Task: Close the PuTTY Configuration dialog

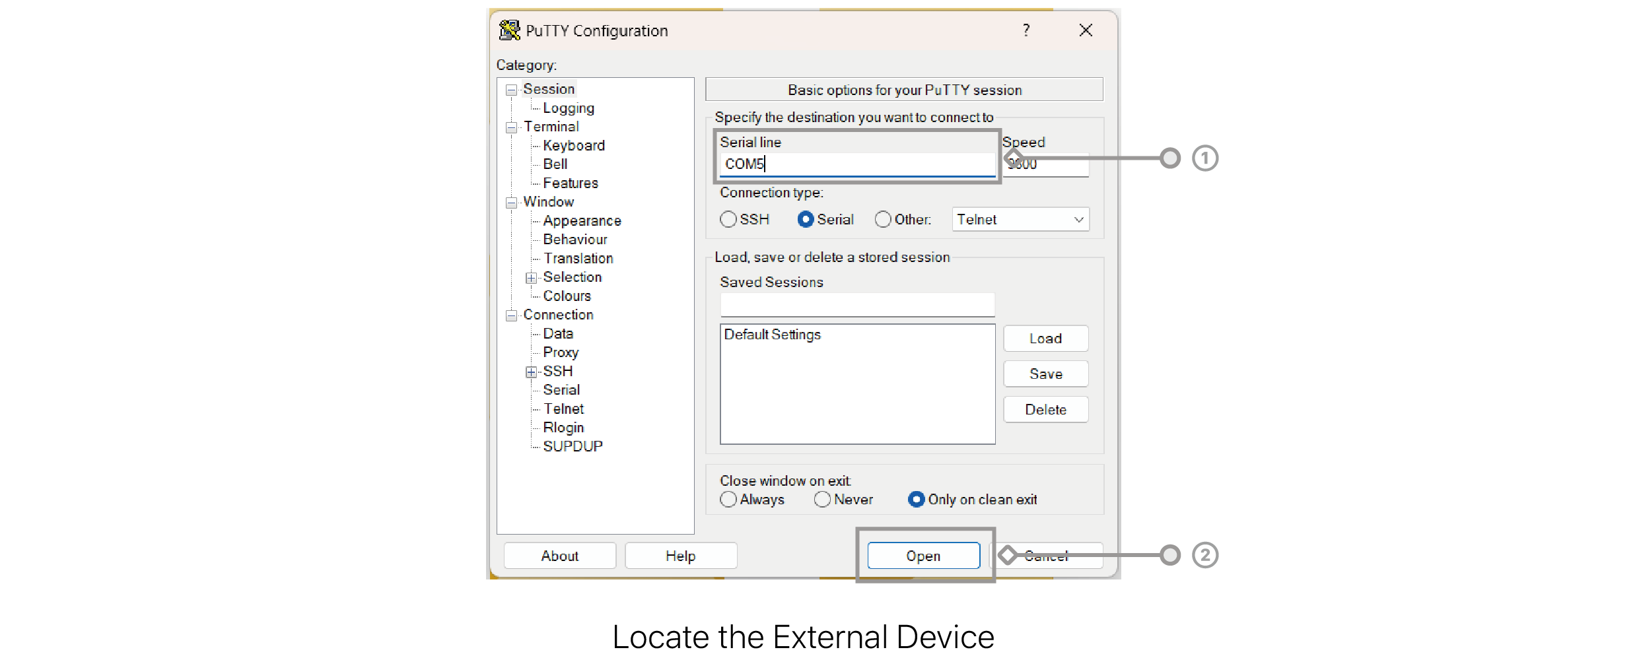Action: click(x=1085, y=30)
